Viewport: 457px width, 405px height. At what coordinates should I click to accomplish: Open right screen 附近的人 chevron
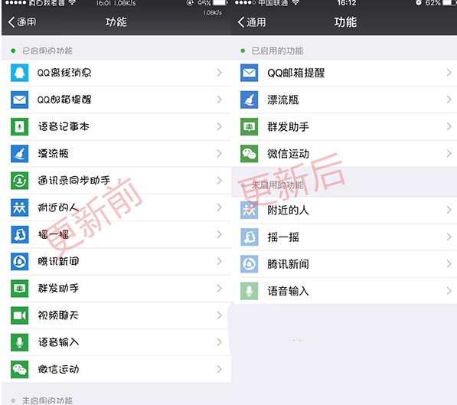(449, 210)
